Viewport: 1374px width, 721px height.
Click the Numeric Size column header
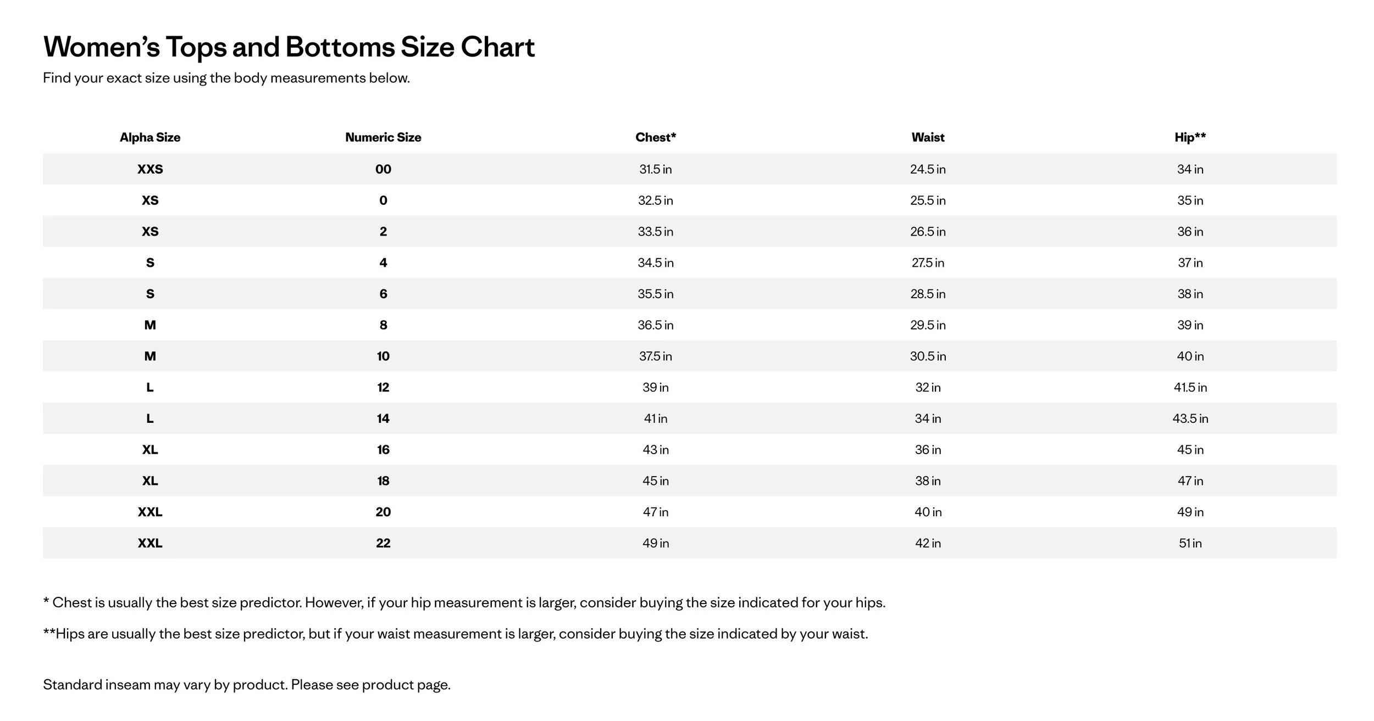tap(383, 137)
